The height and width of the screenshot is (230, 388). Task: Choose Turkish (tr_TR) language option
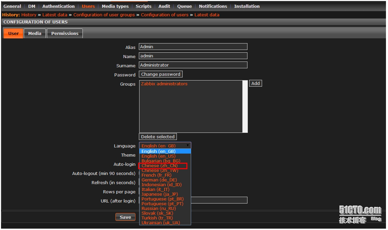pos(165,218)
